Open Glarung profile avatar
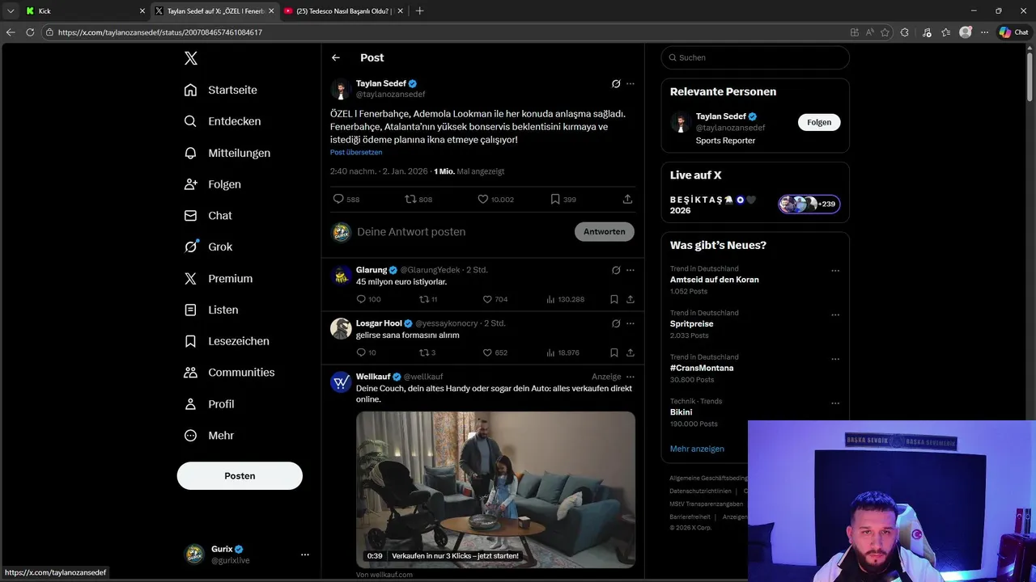 click(x=341, y=276)
